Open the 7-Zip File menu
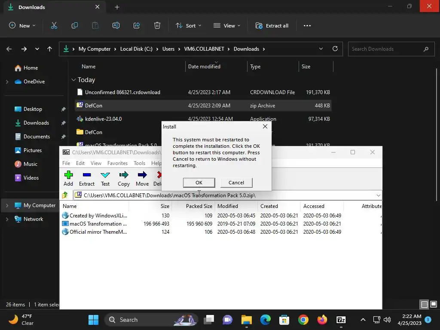 click(x=66, y=163)
